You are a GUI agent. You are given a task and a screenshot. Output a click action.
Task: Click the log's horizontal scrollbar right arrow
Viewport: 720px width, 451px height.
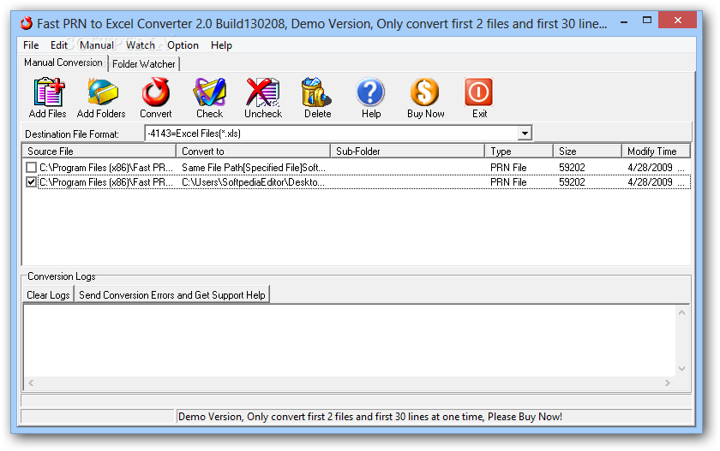pos(668,383)
